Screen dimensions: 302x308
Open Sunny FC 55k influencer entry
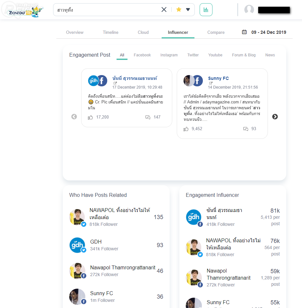pos(233,303)
